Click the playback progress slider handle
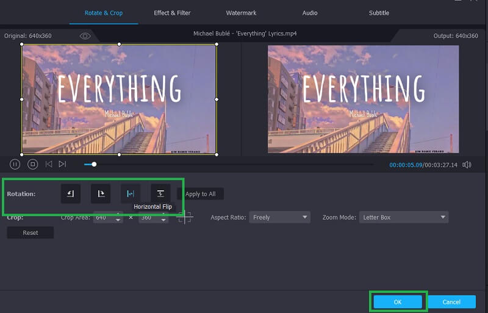The width and height of the screenshot is (488, 313). click(94, 164)
